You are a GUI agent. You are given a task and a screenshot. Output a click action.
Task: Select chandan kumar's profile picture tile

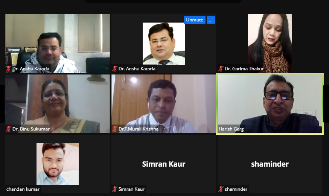click(x=58, y=164)
